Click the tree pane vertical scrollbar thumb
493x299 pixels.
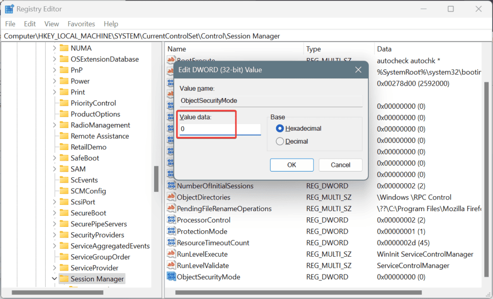click(156, 179)
